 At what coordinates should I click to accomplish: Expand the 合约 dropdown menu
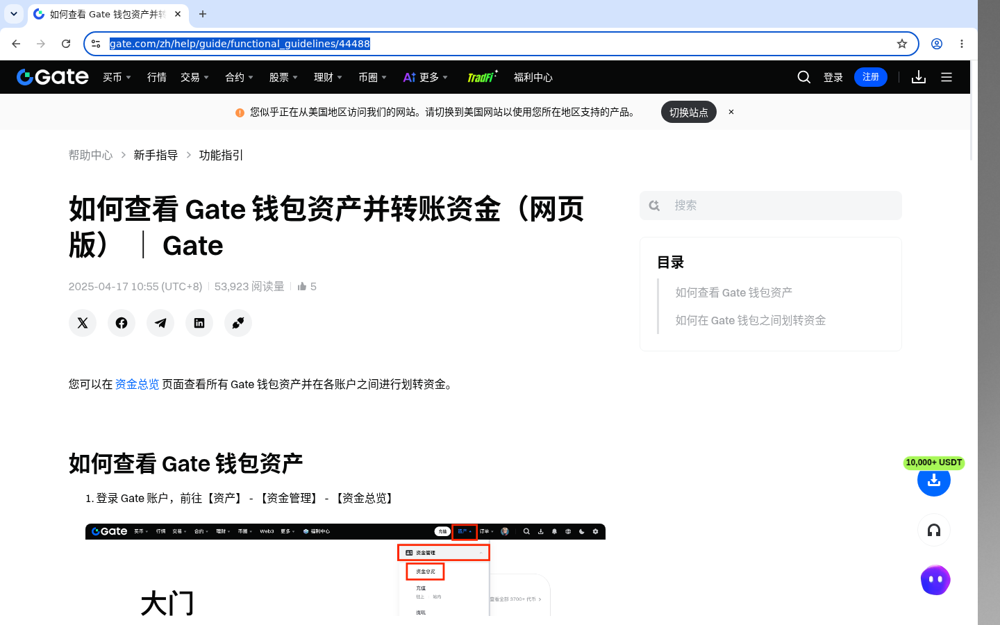[239, 77]
